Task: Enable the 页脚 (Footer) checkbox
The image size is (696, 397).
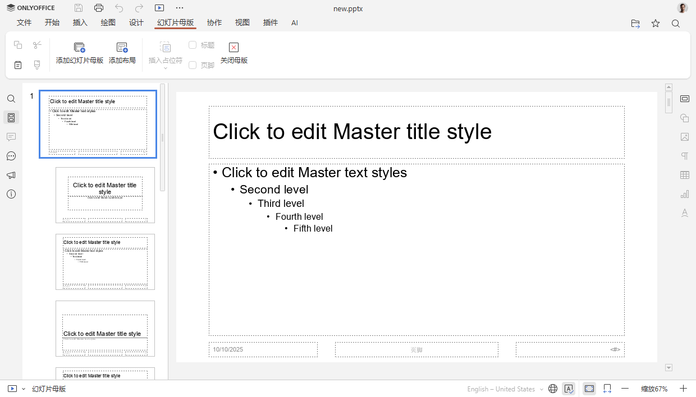Action: click(193, 65)
